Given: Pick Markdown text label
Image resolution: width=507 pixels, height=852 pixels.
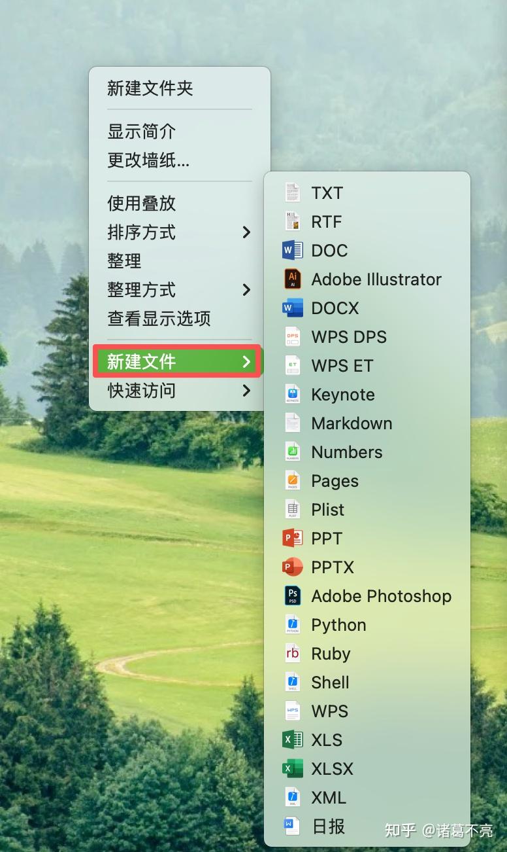Looking at the screenshot, I should point(352,423).
